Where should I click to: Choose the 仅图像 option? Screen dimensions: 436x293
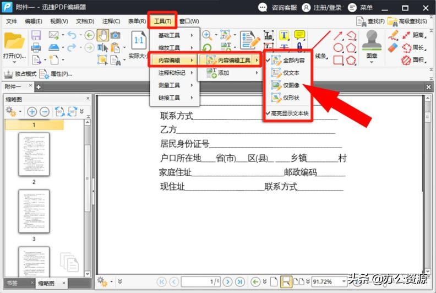(287, 85)
